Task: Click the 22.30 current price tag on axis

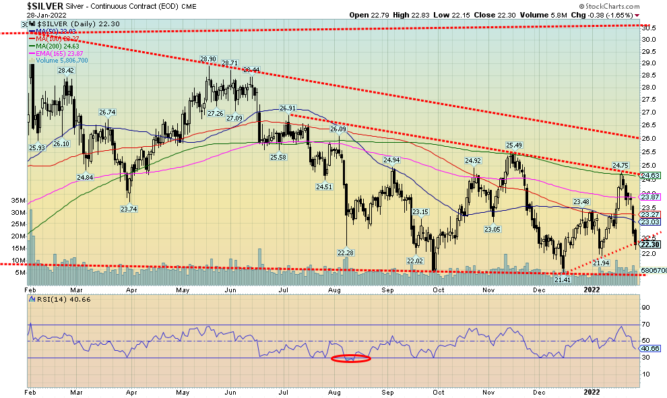Action: point(649,244)
